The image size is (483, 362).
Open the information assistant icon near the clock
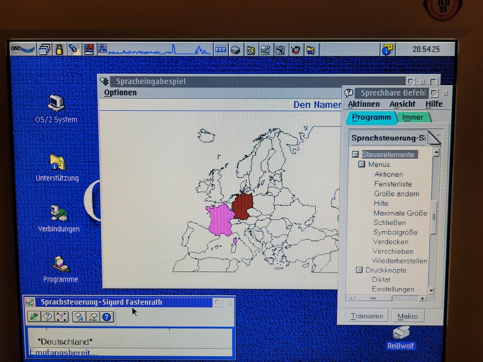(x=388, y=50)
